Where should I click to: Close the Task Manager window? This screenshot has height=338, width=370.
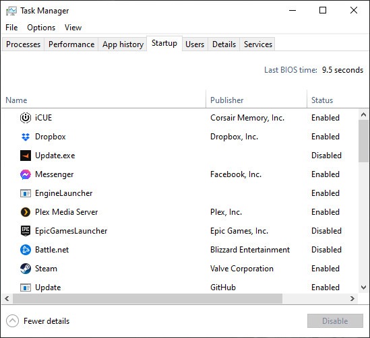[x=354, y=10]
